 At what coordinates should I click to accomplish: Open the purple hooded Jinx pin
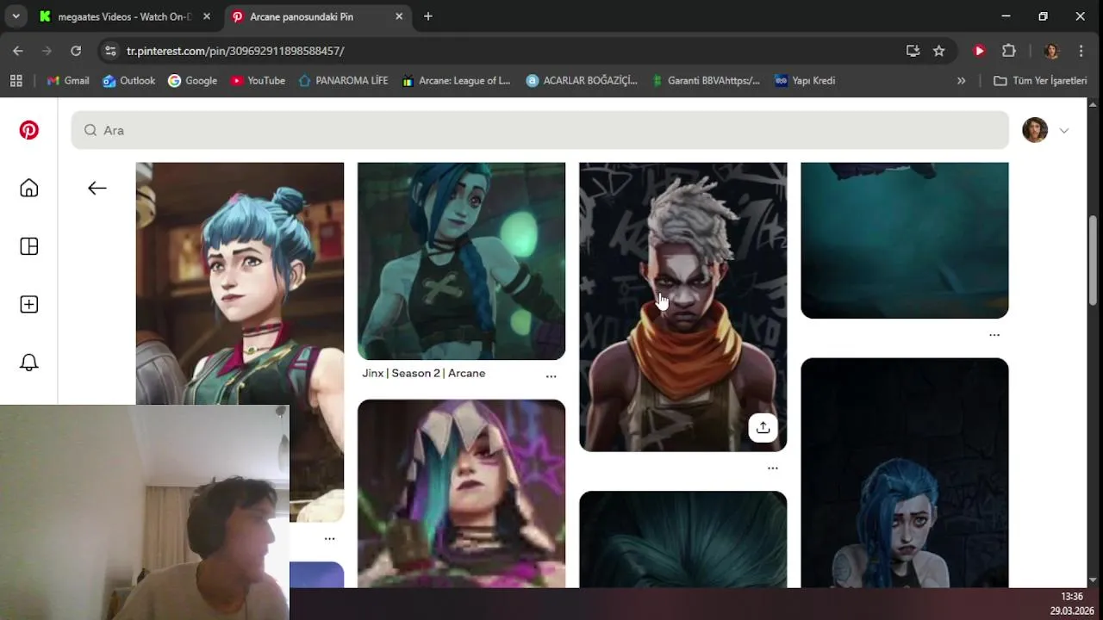coord(461,493)
